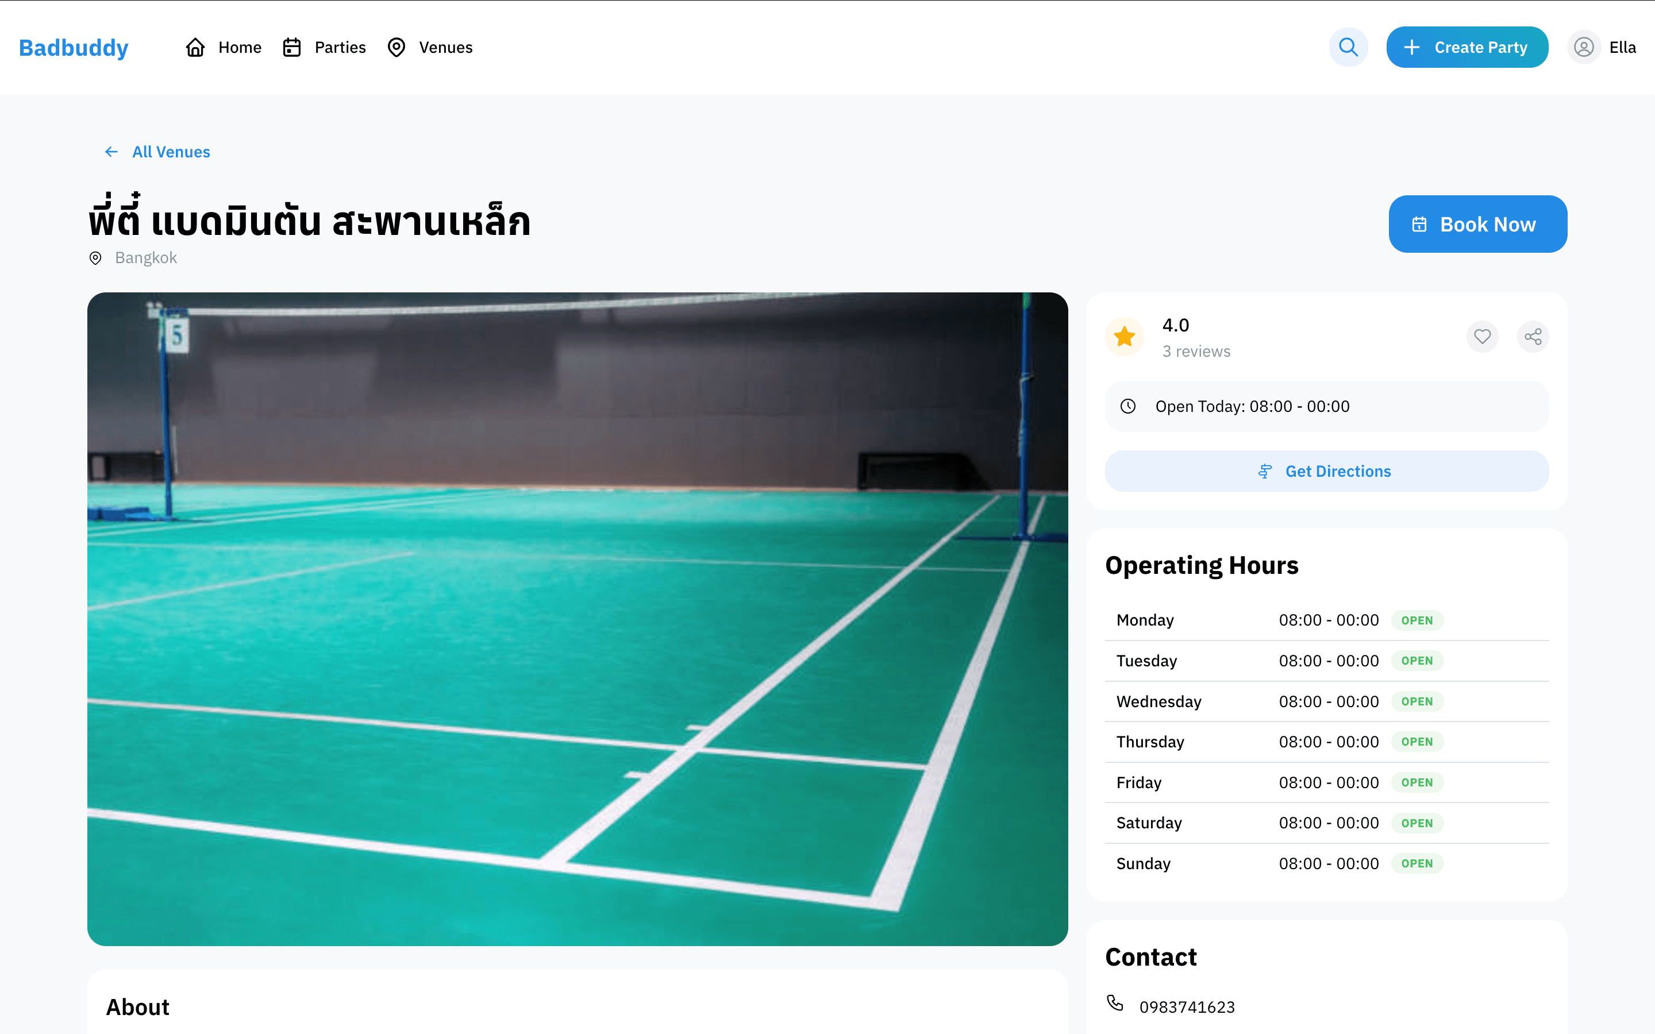The width and height of the screenshot is (1655, 1034).
Task: Click the Badbuddy logo
Action: pos(73,47)
